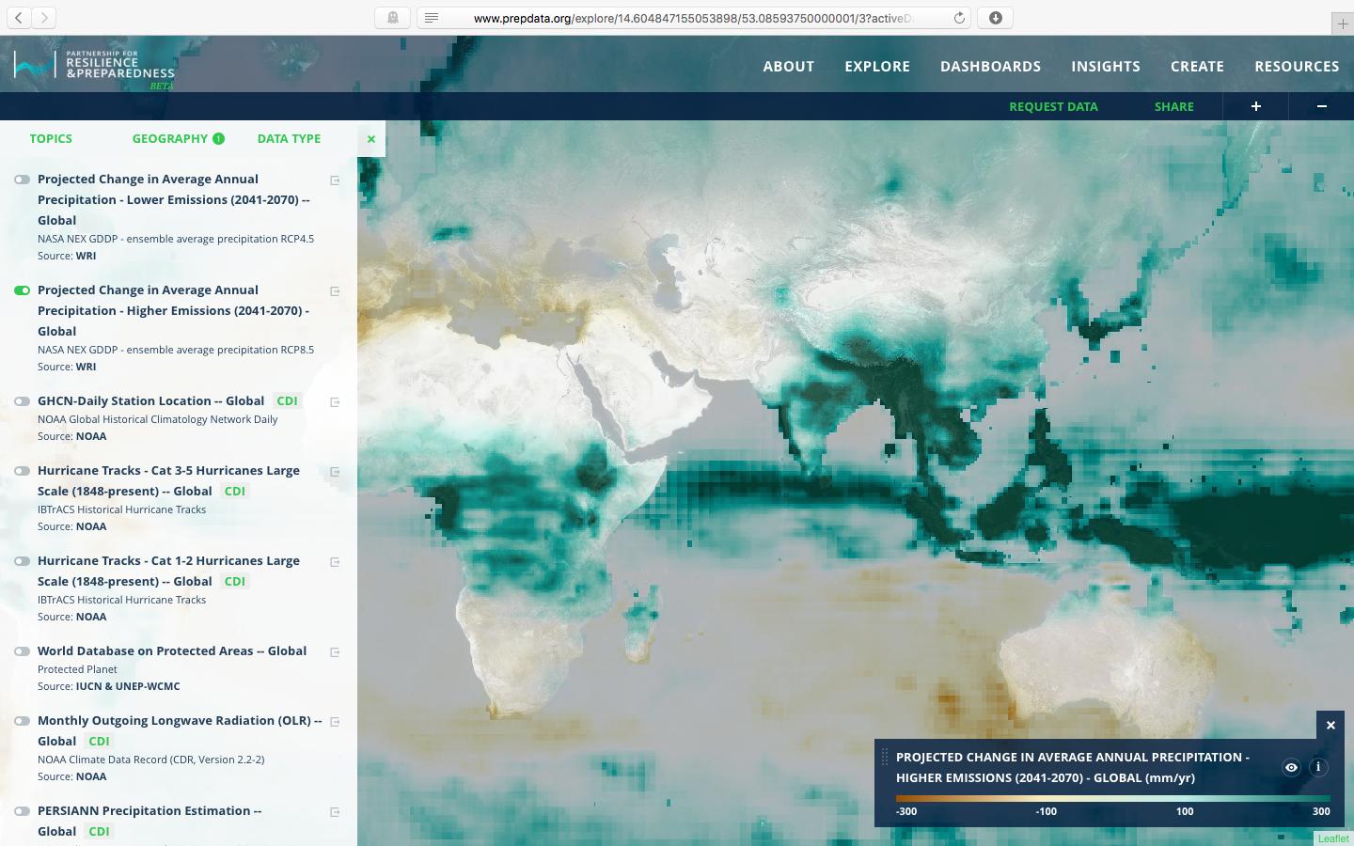Enable Monthly Outgoing Longwave Radiation layer

[x=23, y=721]
